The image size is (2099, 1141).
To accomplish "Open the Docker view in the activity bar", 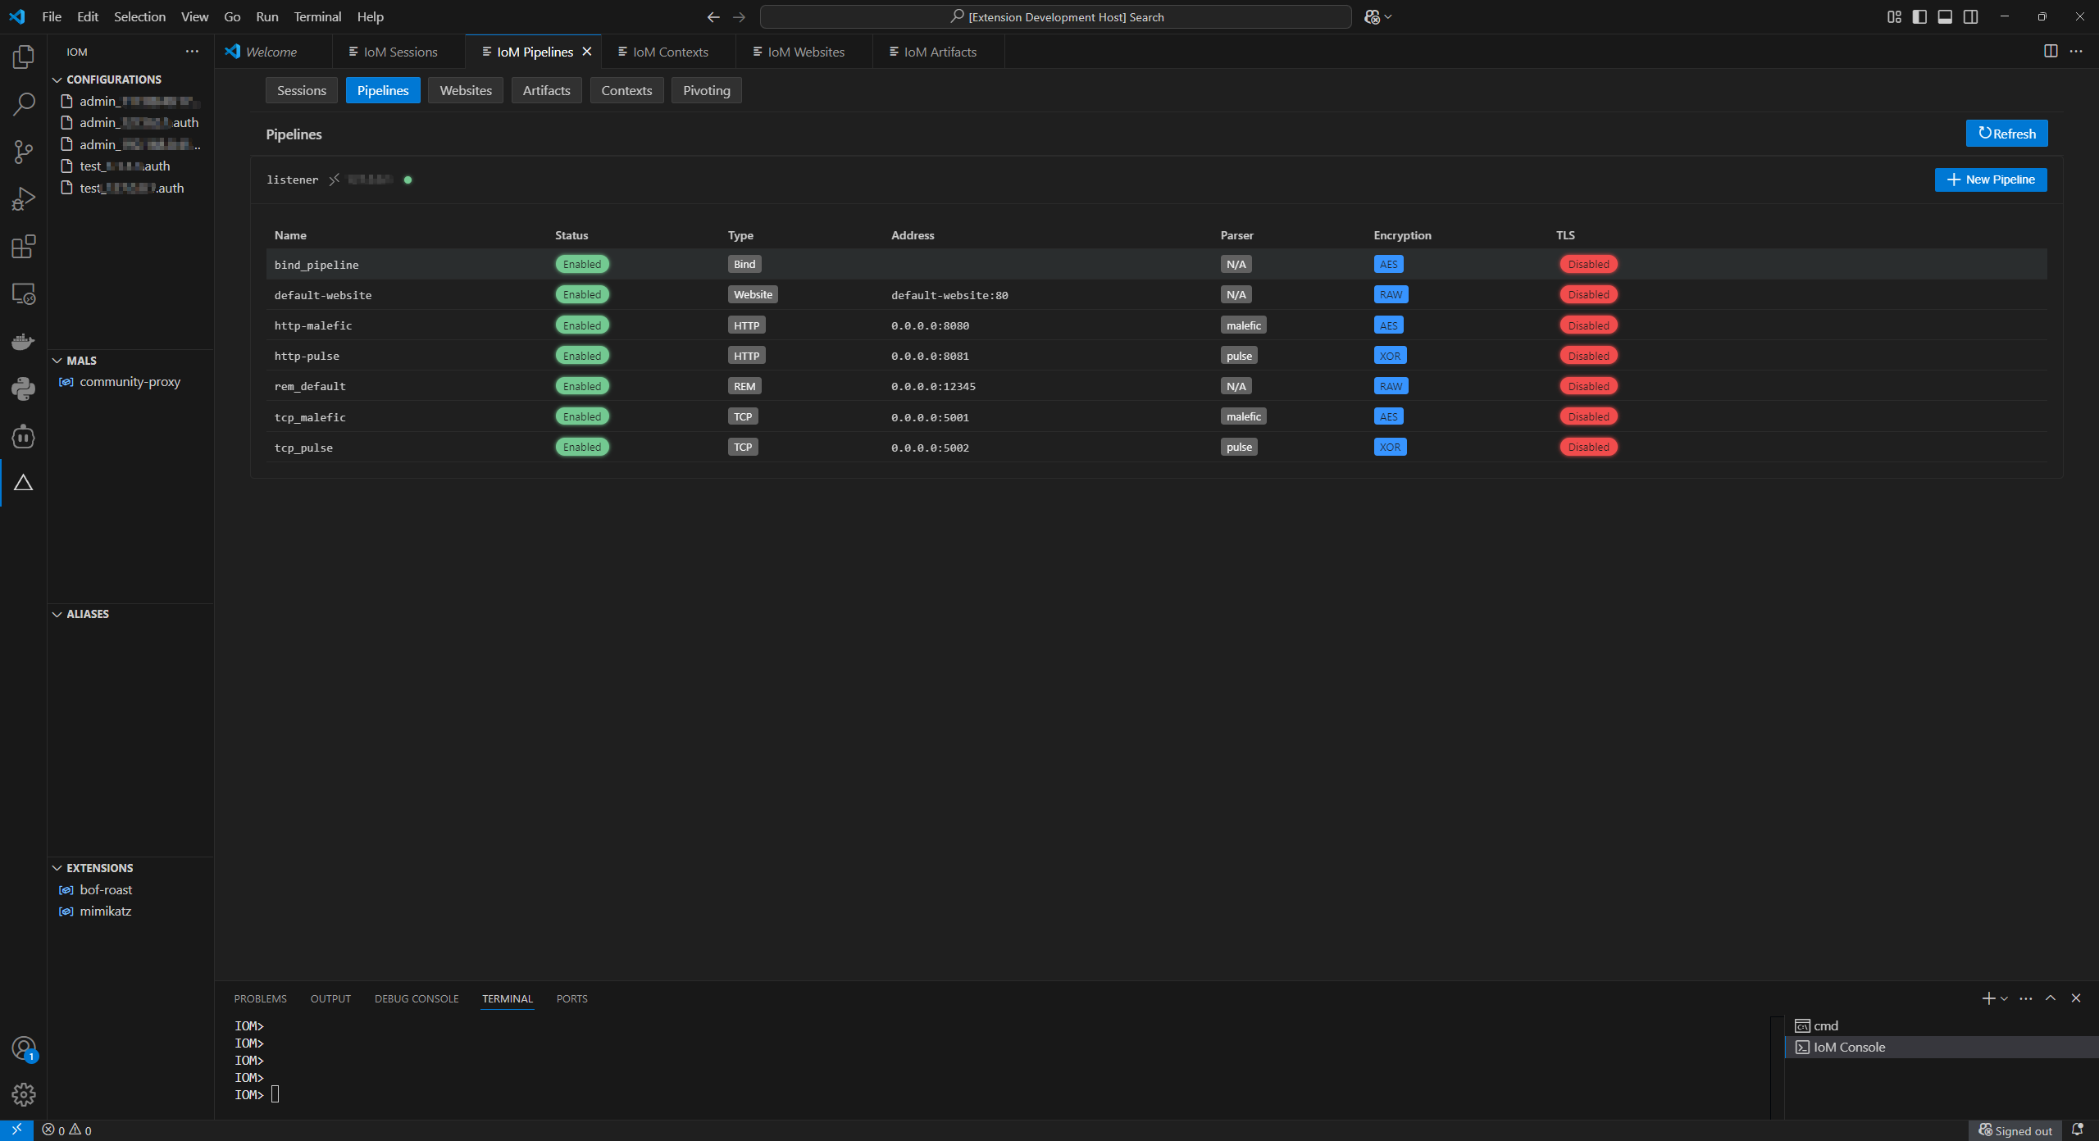I will [24, 341].
